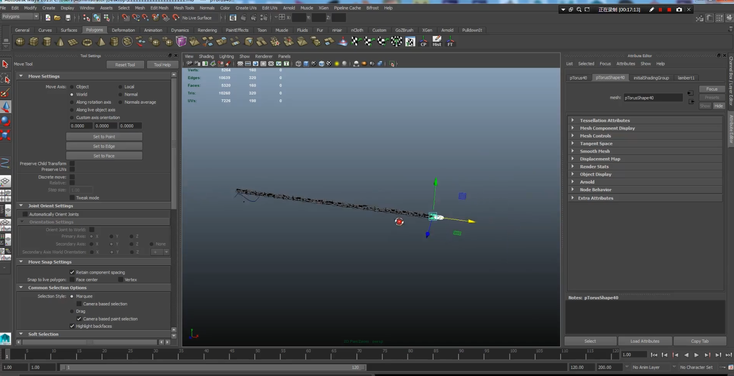Open the Render View clapperboard icon
This screenshot has height=376, width=734.
coord(233,18)
